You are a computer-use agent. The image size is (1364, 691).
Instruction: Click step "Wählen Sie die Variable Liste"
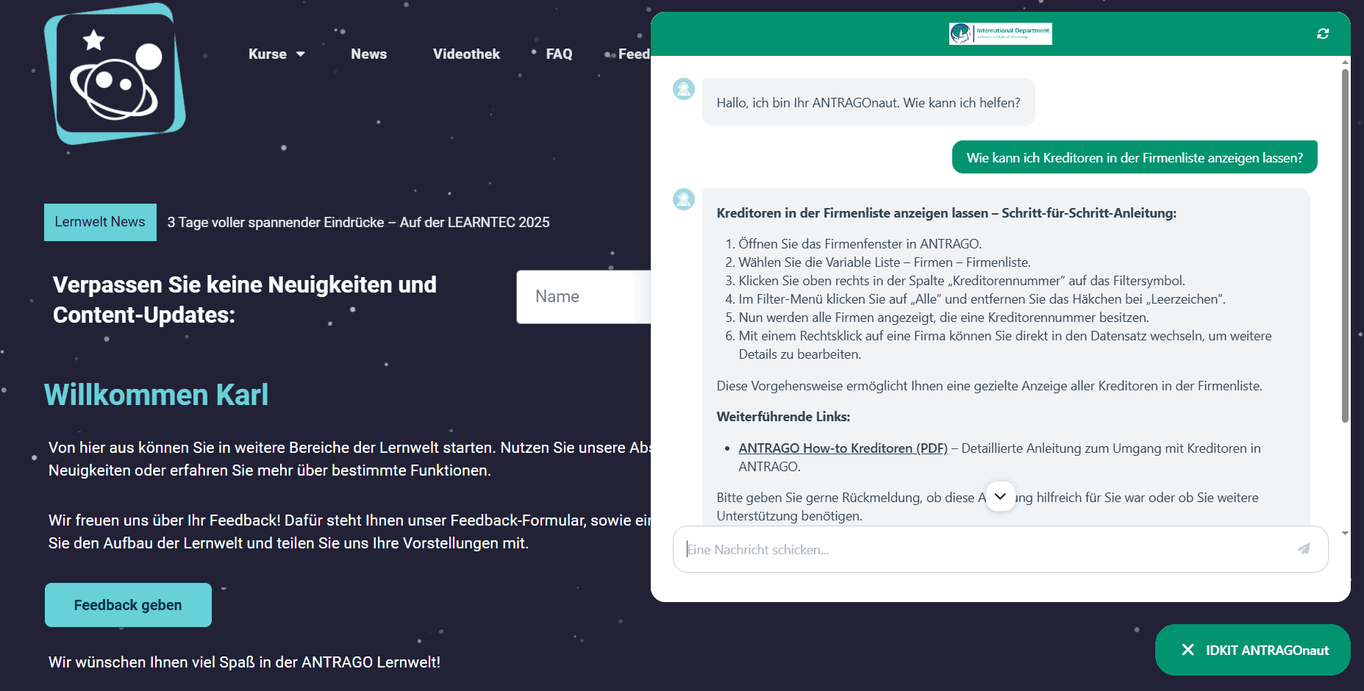point(885,262)
